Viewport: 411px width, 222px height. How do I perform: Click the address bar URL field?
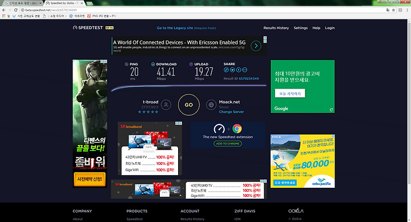tap(202, 10)
